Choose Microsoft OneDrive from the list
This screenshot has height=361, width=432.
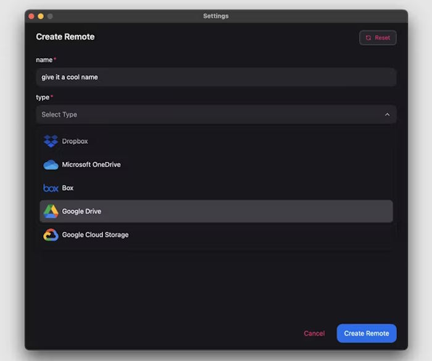216,165
